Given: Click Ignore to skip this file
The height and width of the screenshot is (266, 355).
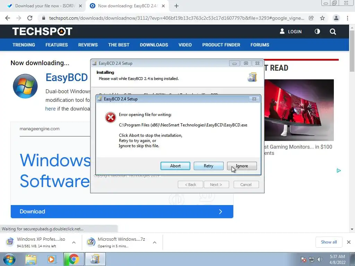Looking at the screenshot, I should 242,166.
